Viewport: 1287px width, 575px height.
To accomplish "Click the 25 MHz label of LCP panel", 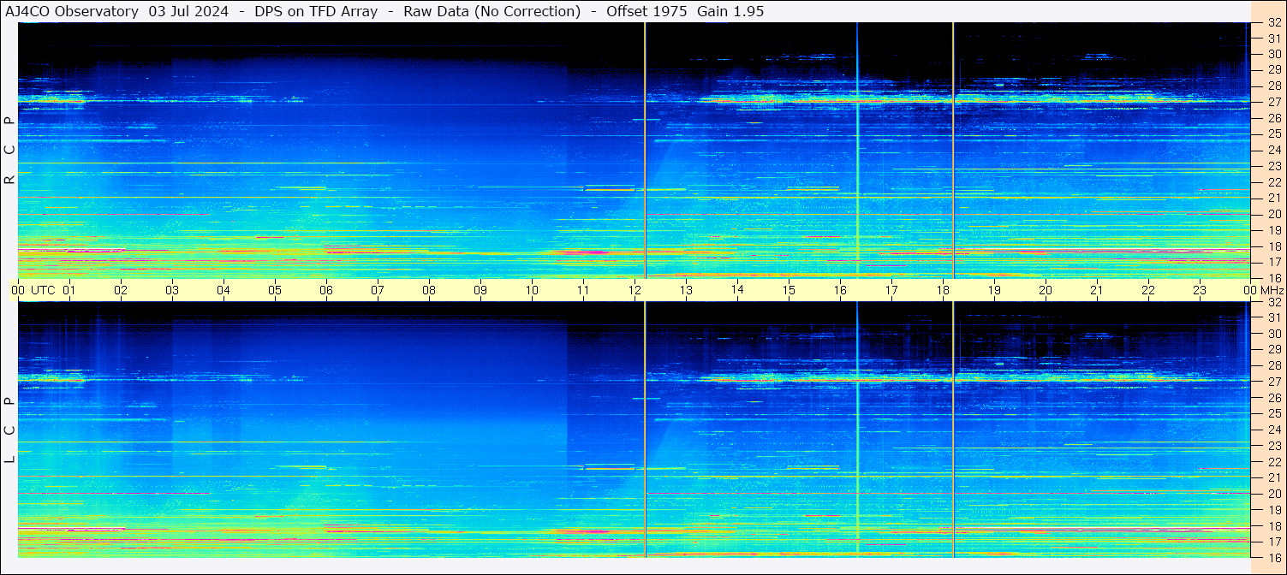I will (x=1273, y=413).
